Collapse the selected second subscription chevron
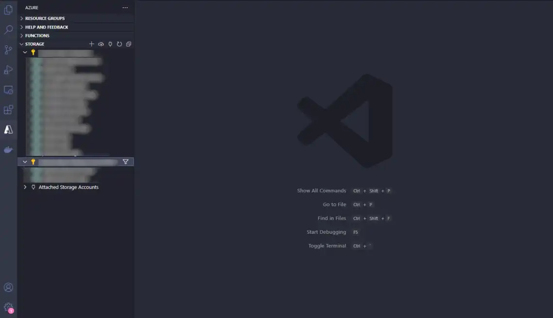This screenshot has width=553, height=318. click(x=25, y=162)
